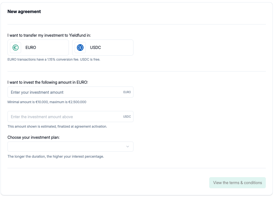
Task: Select USDC as transfer currency
Action: point(103,48)
